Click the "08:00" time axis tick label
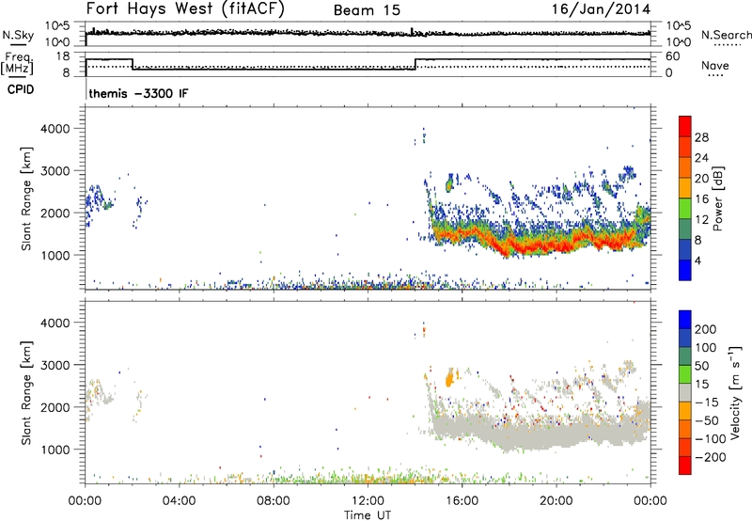 point(273,501)
